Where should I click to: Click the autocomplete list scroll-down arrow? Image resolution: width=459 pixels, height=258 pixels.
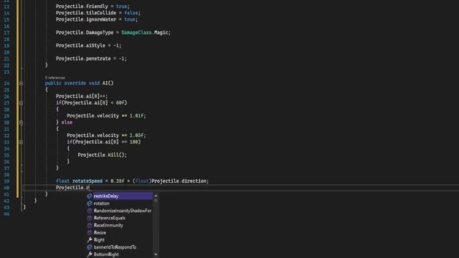(x=156, y=254)
